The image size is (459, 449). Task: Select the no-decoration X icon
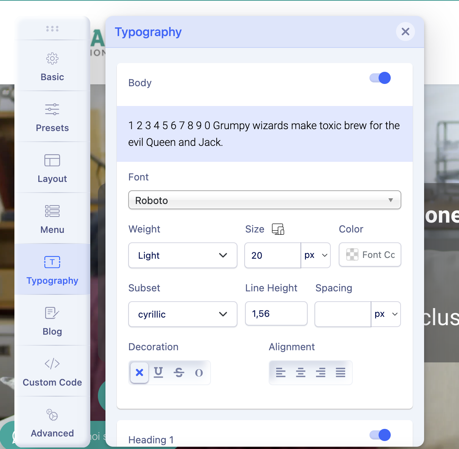[x=139, y=372]
